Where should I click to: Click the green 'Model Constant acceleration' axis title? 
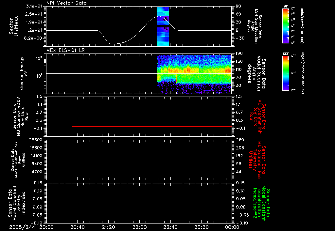[x=261, y=203]
